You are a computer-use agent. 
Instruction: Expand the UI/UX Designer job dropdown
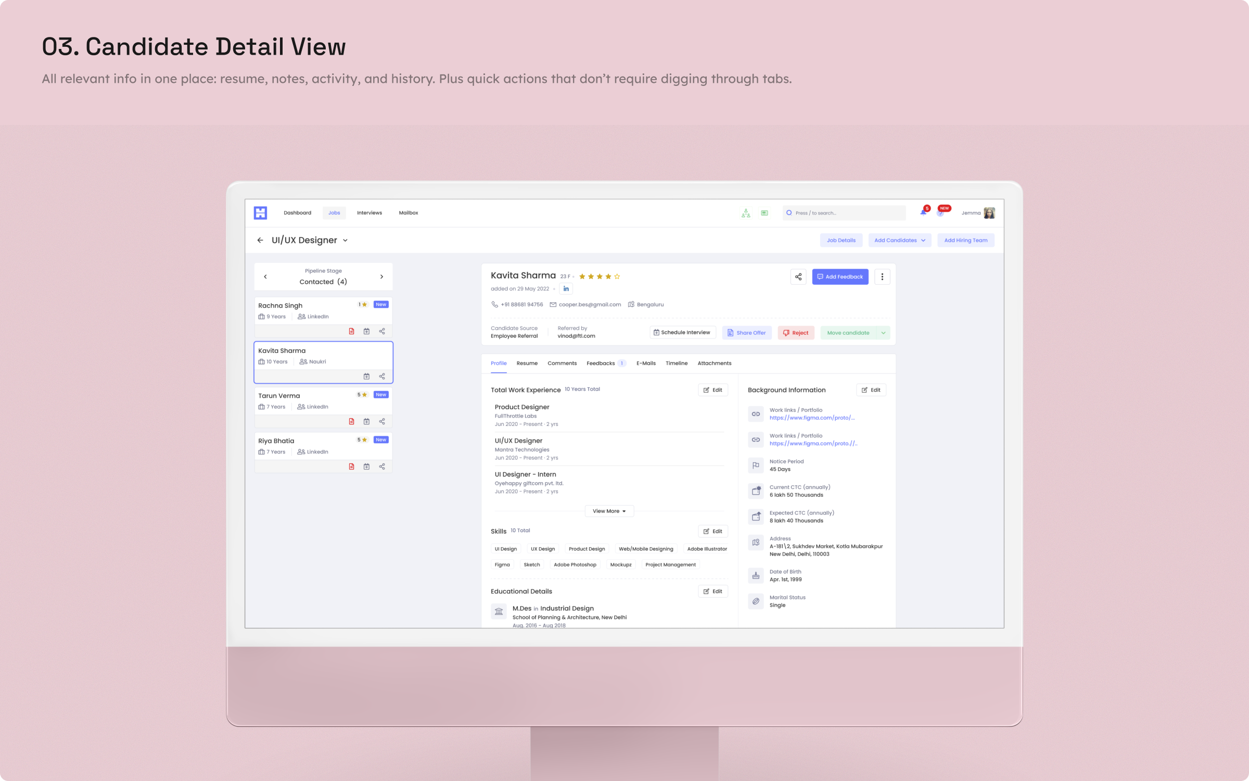[x=345, y=241]
